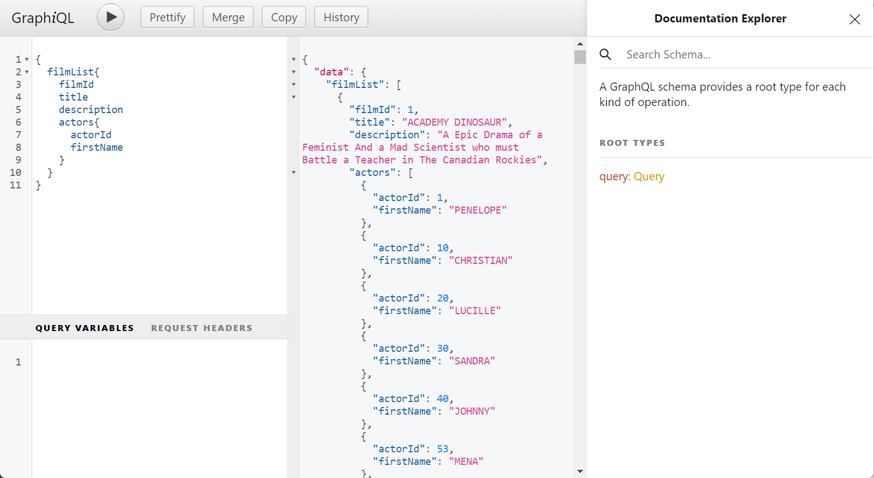Select the Query Variables tab
The image size is (874, 478).
85,328
